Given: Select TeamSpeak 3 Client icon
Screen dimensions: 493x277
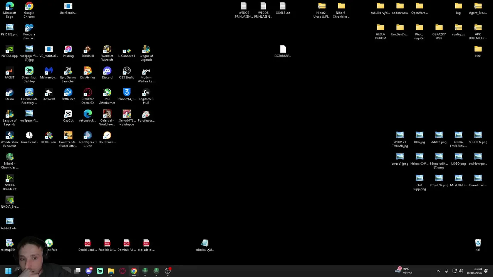Looking at the screenshot, I should pyautogui.click(x=88, y=140).
